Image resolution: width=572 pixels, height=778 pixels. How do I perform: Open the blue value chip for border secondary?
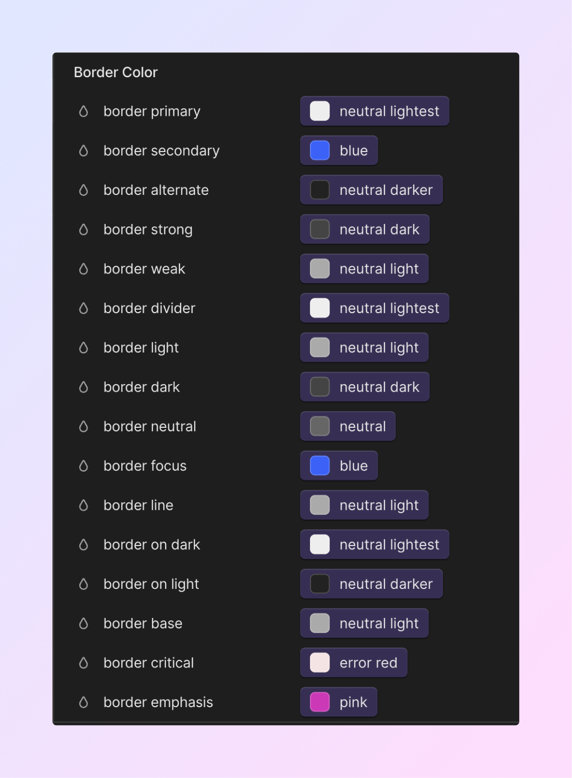pyautogui.click(x=339, y=151)
